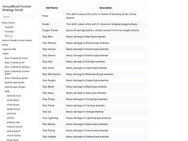188x141 pixels.
Task: Open the Absolute Cure skill page
Action: (14, 96)
